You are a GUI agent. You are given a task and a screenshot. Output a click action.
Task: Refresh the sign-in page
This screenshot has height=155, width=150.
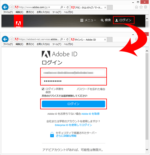pyautogui.click(x=67, y=39)
